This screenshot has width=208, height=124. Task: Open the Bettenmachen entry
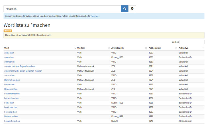click(11, 117)
